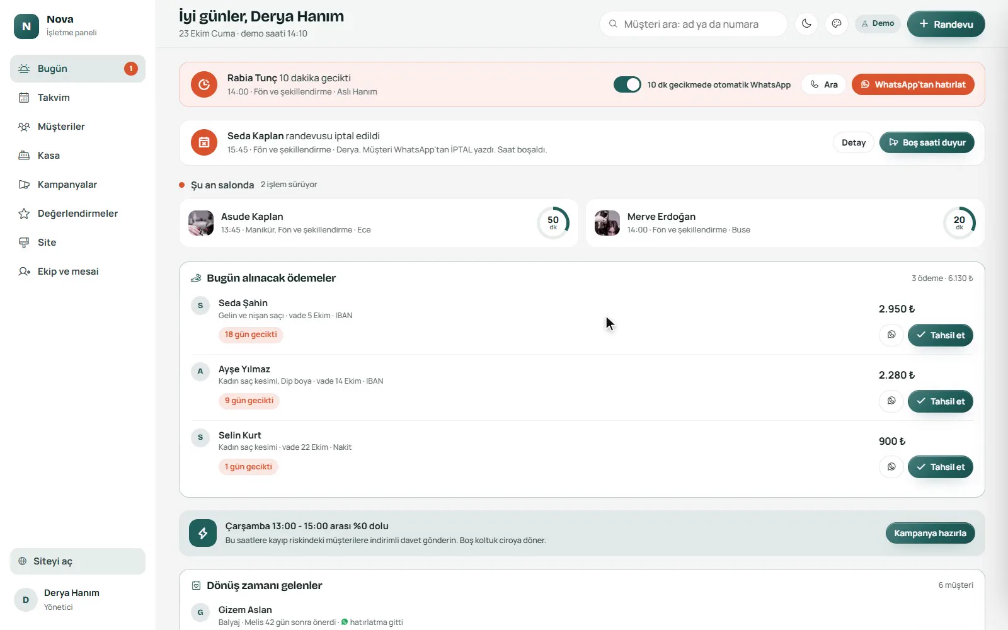Collect Seda Şahin's payment with Tahsil et

click(x=940, y=335)
